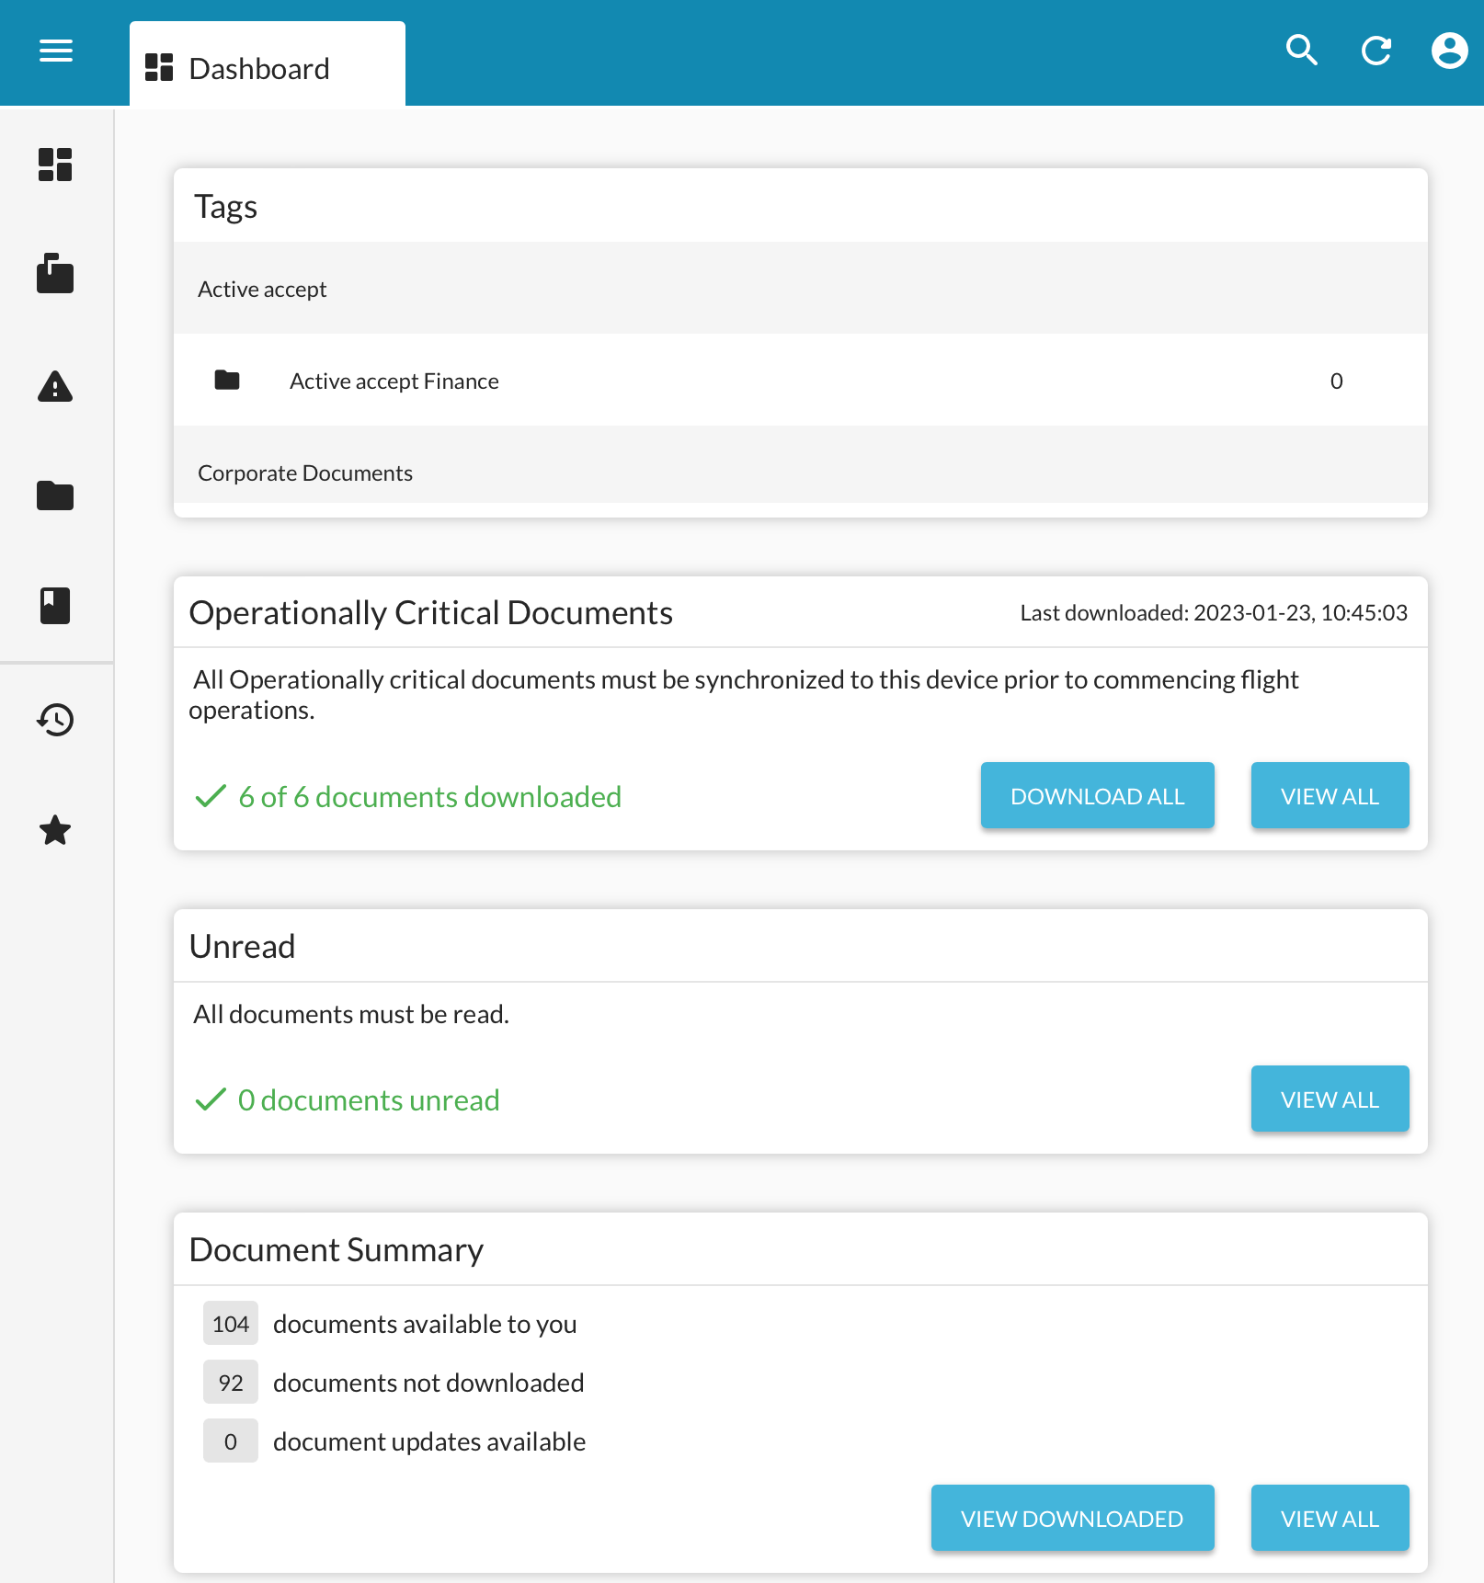Viewport: 1484px width, 1583px height.
Task: Refresh the page with the reload icon
Action: pos(1376,51)
